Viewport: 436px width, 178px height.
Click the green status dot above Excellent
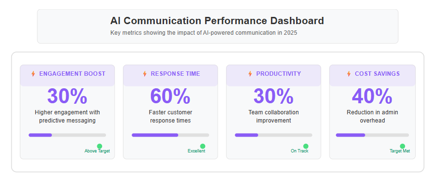pos(203,146)
